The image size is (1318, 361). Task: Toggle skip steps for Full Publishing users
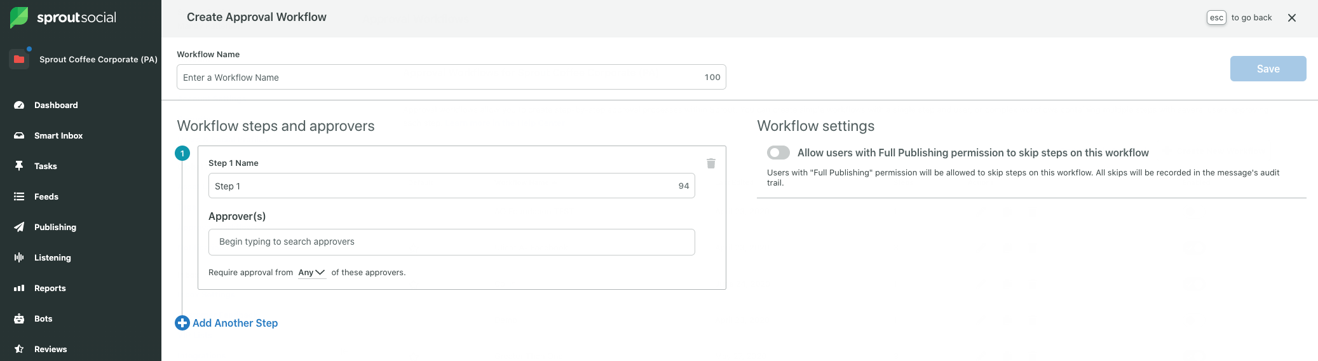[778, 153]
